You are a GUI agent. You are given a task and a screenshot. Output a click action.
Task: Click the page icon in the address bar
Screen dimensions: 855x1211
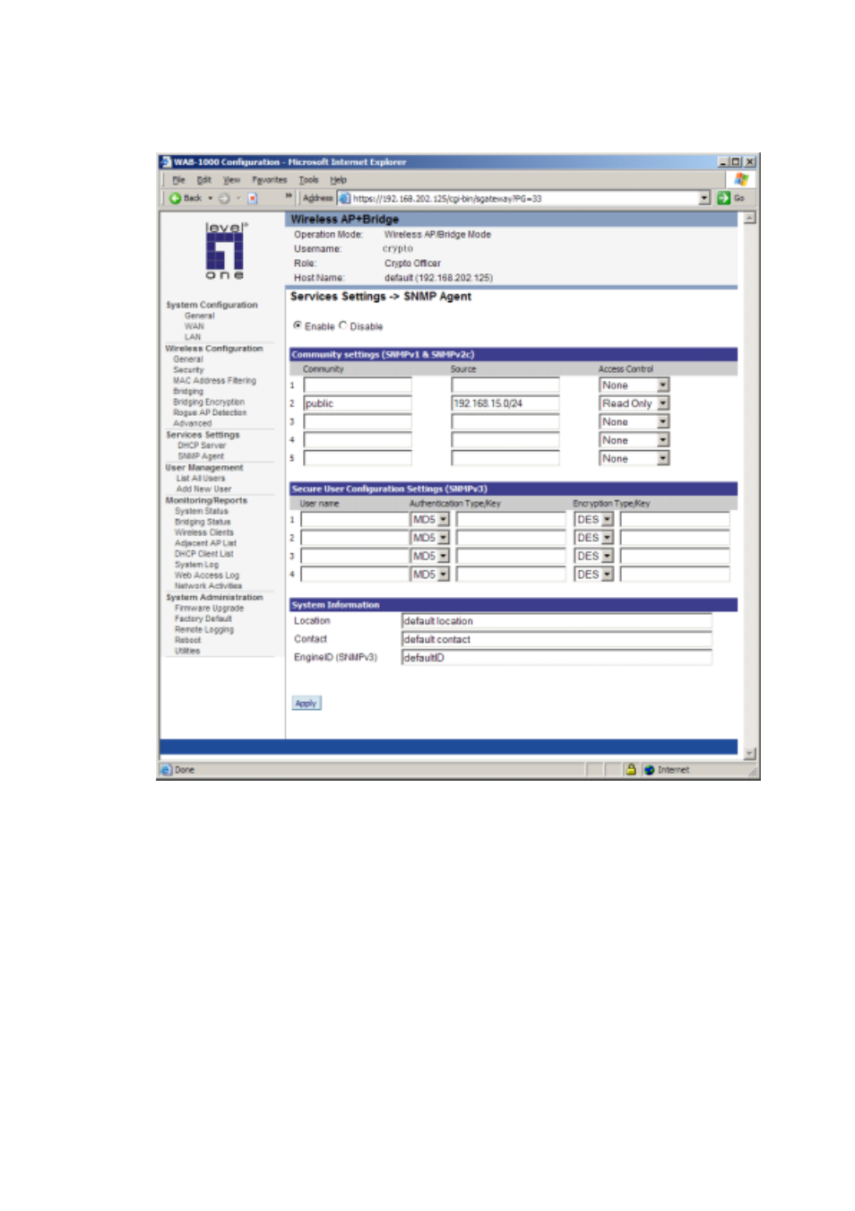(344, 198)
